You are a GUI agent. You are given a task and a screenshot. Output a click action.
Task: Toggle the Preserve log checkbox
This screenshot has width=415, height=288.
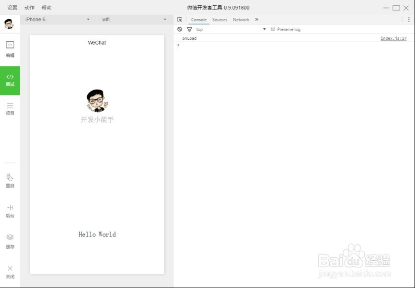point(273,29)
